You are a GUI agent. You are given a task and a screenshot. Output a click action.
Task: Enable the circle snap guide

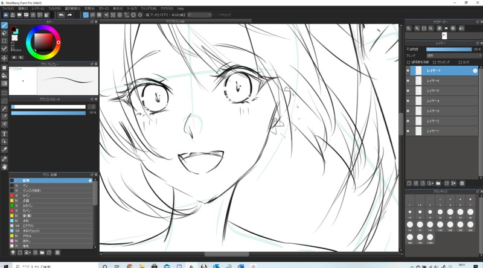tap(120, 14)
